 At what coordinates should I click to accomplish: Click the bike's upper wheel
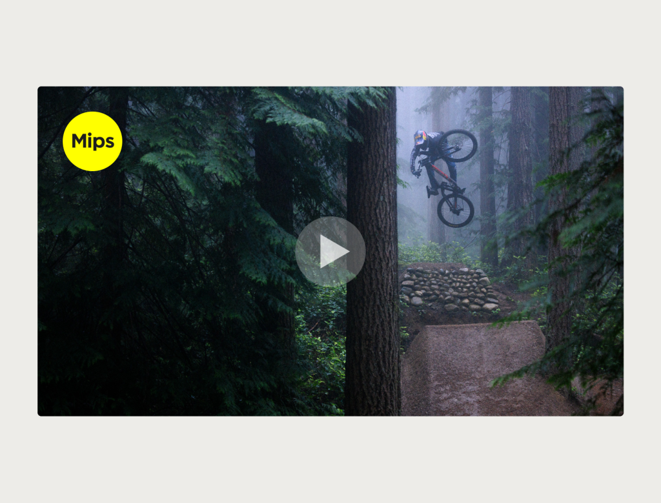tap(458, 145)
